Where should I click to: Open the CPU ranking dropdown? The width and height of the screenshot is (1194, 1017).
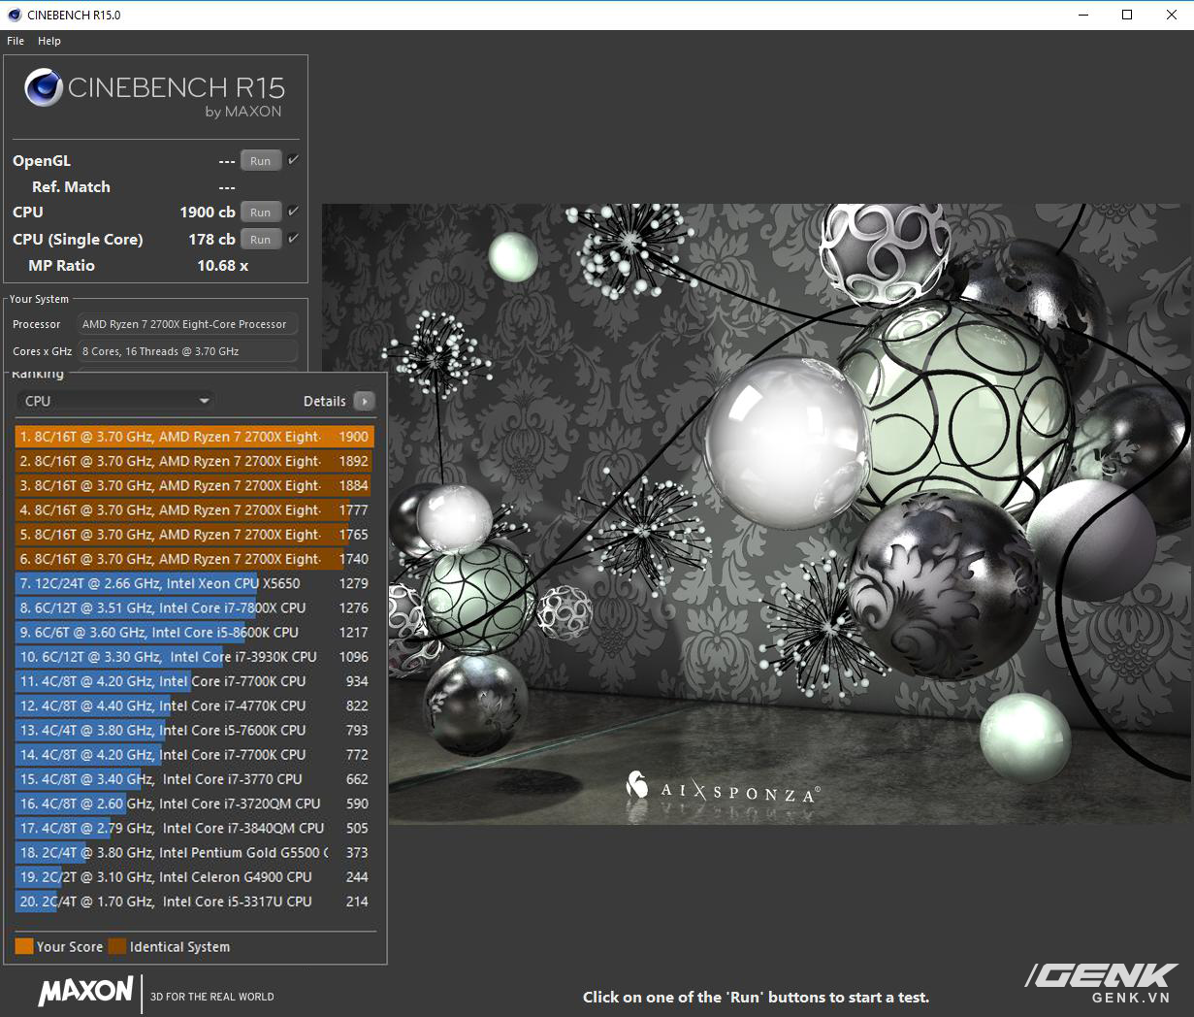click(x=116, y=401)
